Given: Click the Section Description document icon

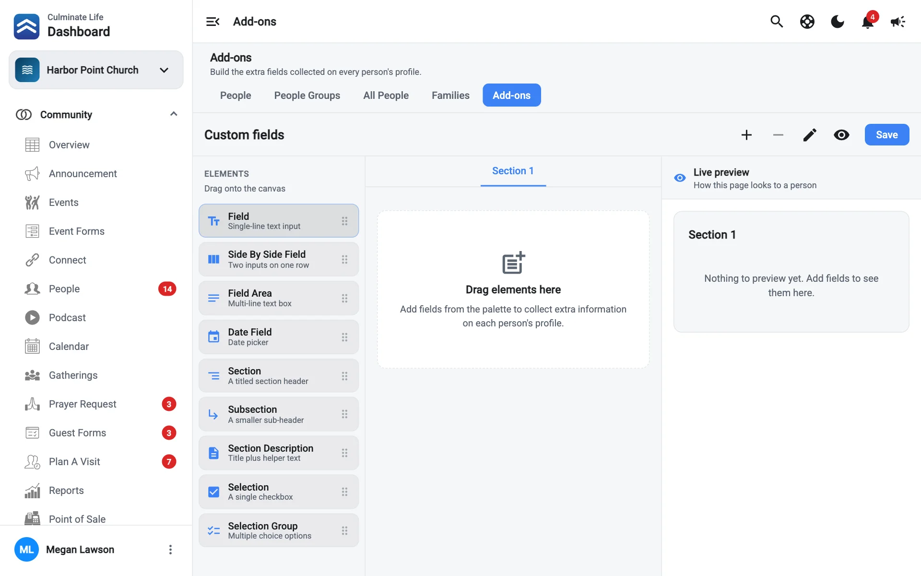Looking at the screenshot, I should point(213,453).
